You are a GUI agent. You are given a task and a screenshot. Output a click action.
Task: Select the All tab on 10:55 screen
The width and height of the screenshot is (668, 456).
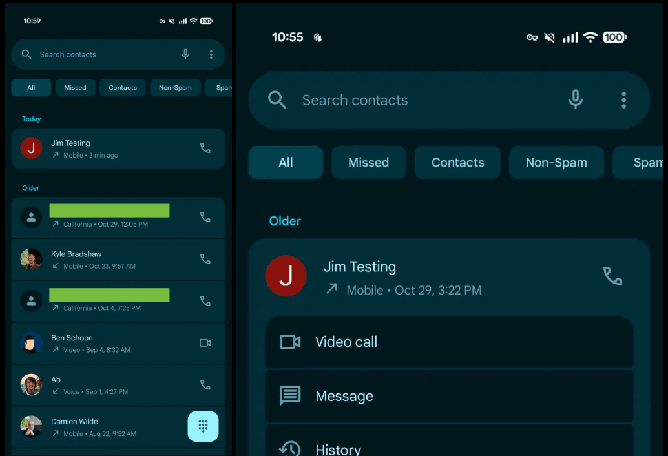pyautogui.click(x=286, y=162)
